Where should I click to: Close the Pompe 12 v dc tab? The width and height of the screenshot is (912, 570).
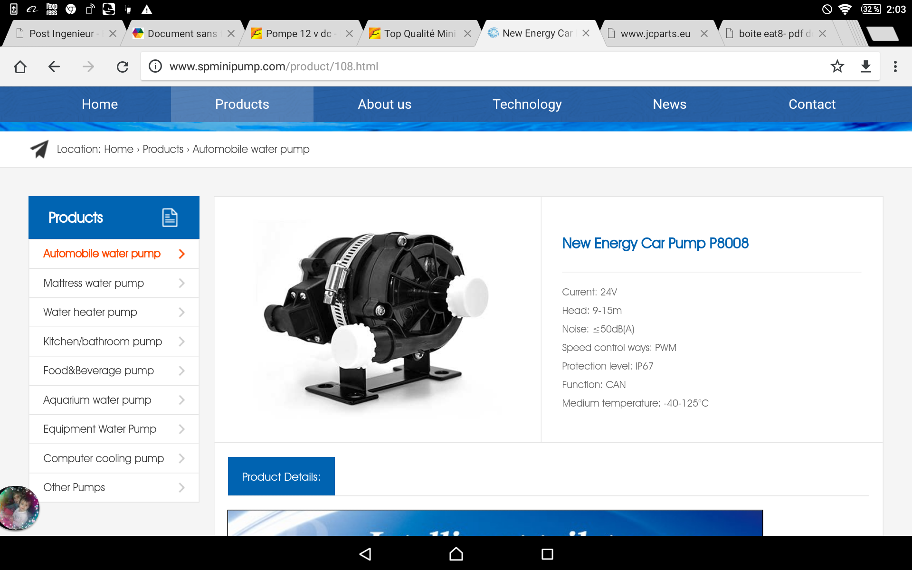[349, 34]
